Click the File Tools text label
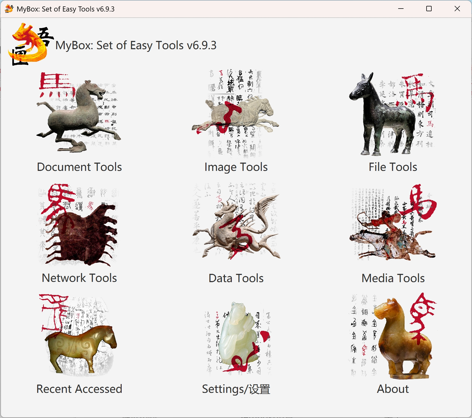 [393, 167]
